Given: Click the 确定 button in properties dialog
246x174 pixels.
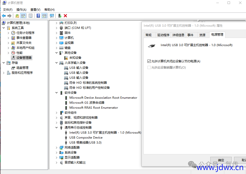Looking at the screenshot, I should coord(221,160).
